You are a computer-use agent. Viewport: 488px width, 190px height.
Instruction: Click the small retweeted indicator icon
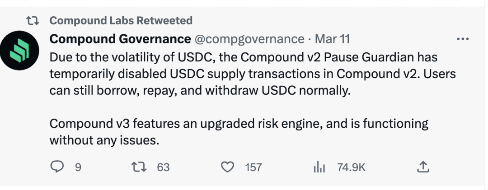[x=33, y=20]
